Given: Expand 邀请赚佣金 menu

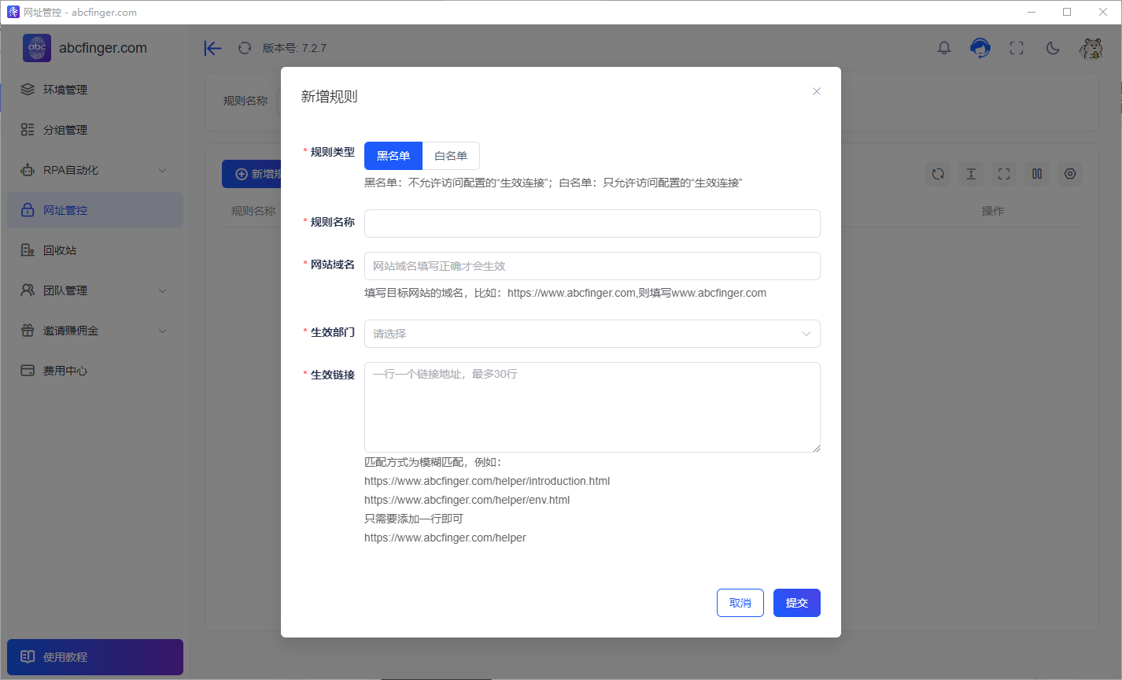Looking at the screenshot, I should point(95,331).
